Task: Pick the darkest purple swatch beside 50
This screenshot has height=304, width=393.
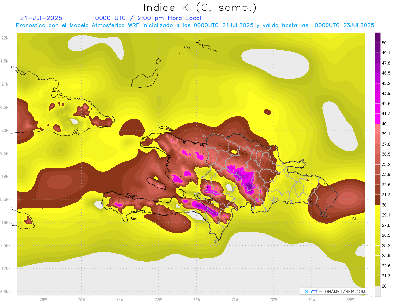Action: [378, 38]
